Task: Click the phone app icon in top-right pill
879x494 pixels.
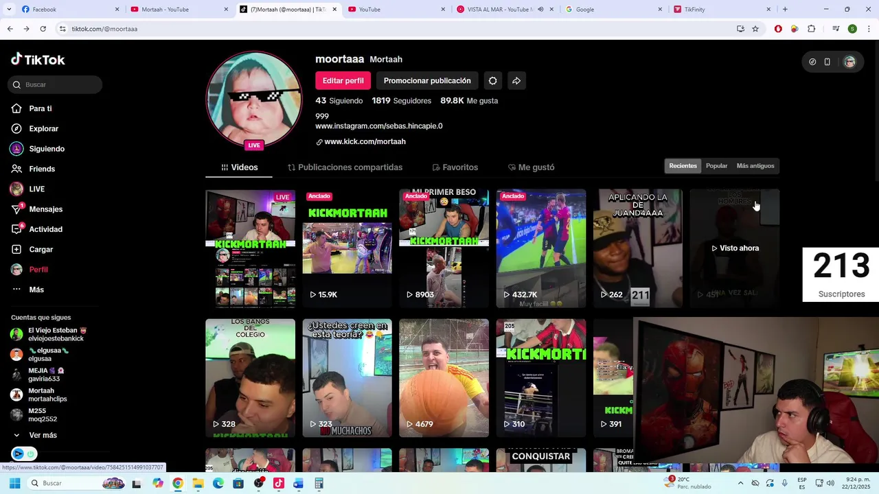Action: click(827, 62)
